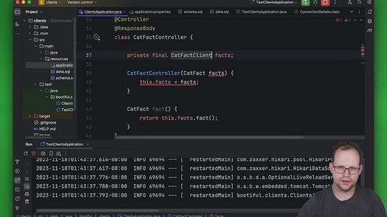Switch to the data.sql editor tab
Screen dimensions: 387x217
pos(220,12)
